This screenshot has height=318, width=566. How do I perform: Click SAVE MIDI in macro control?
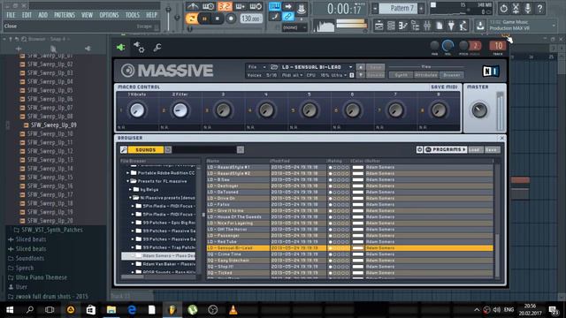[x=444, y=87]
